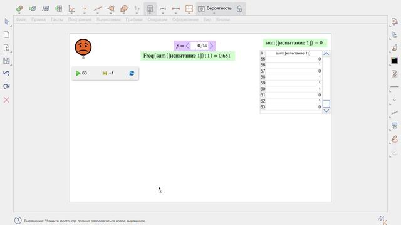The height and width of the screenshot is (225, 401).
Task: Open the Построения menu
Action: (80, 19)
